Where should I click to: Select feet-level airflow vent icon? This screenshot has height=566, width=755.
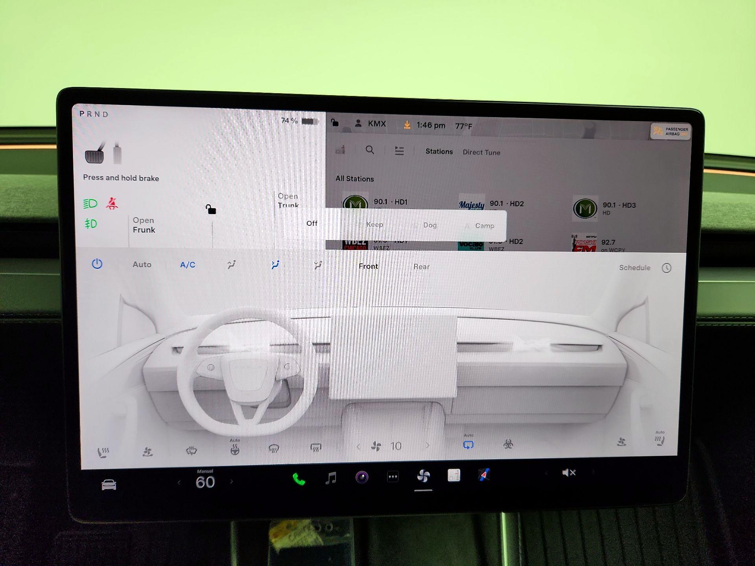tap(318, 265)
